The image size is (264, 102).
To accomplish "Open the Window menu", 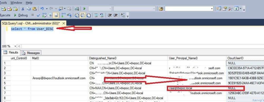I will click(16, 3).
